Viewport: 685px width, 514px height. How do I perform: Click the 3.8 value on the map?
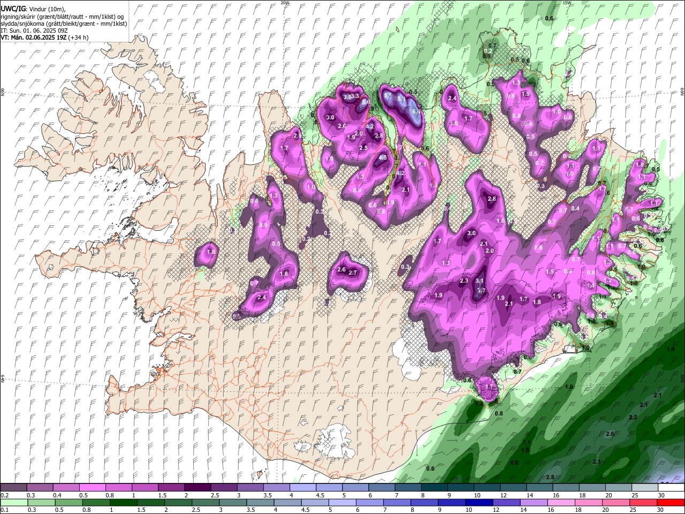click(347, 97)
